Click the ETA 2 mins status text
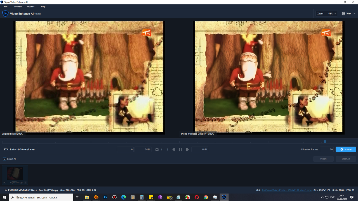The height and width of the screenshot is (201, 358). [19, 149]
